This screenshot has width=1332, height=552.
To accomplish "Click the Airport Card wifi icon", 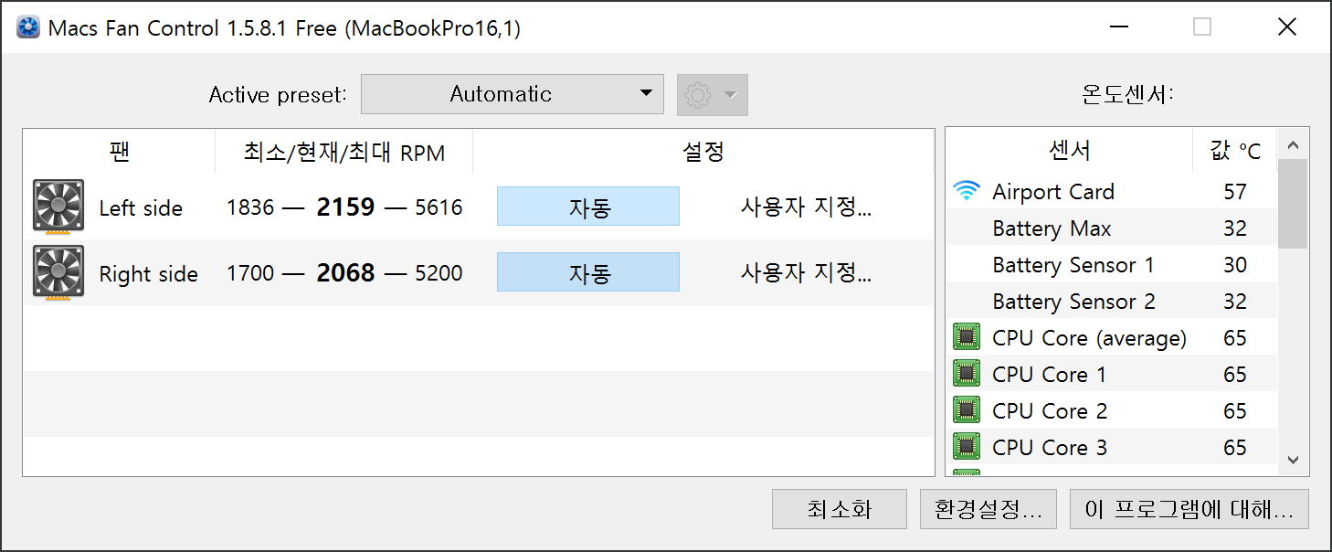I will tap(966, 191).
